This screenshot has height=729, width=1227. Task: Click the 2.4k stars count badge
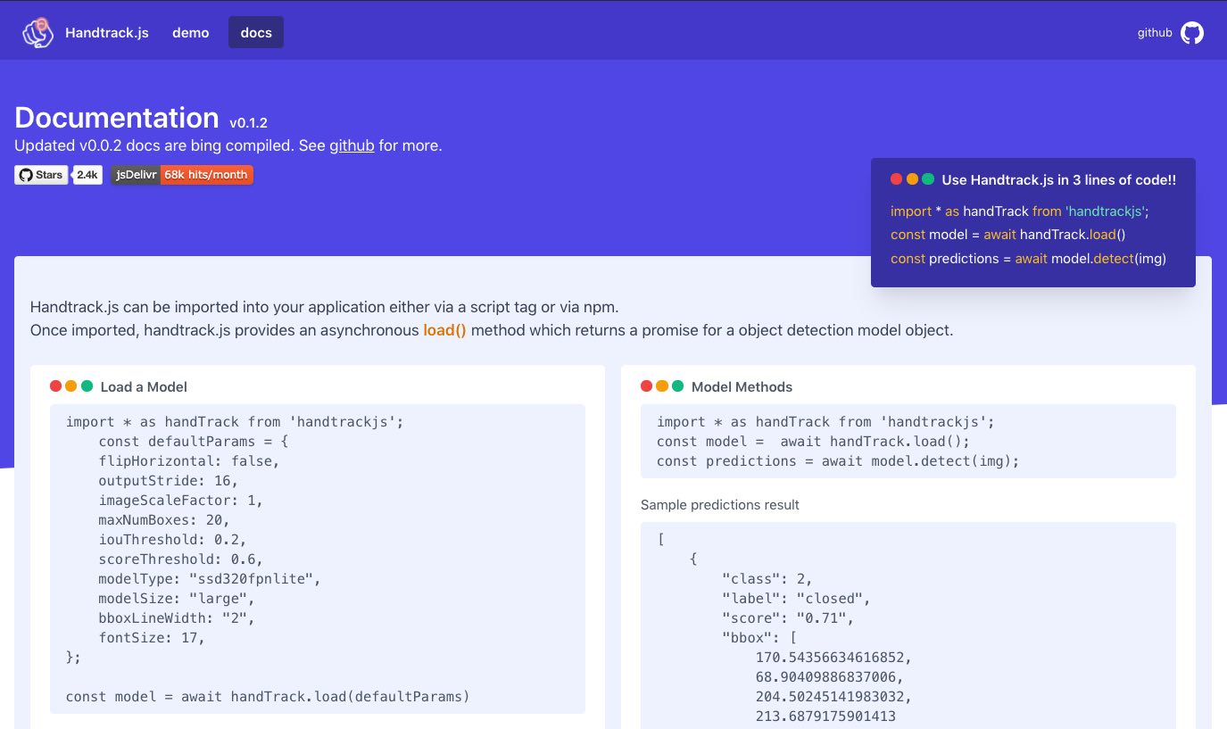pyautogui.click(x=87, y=175)
